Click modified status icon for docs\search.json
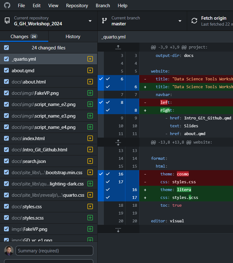 tap(90, 161)
